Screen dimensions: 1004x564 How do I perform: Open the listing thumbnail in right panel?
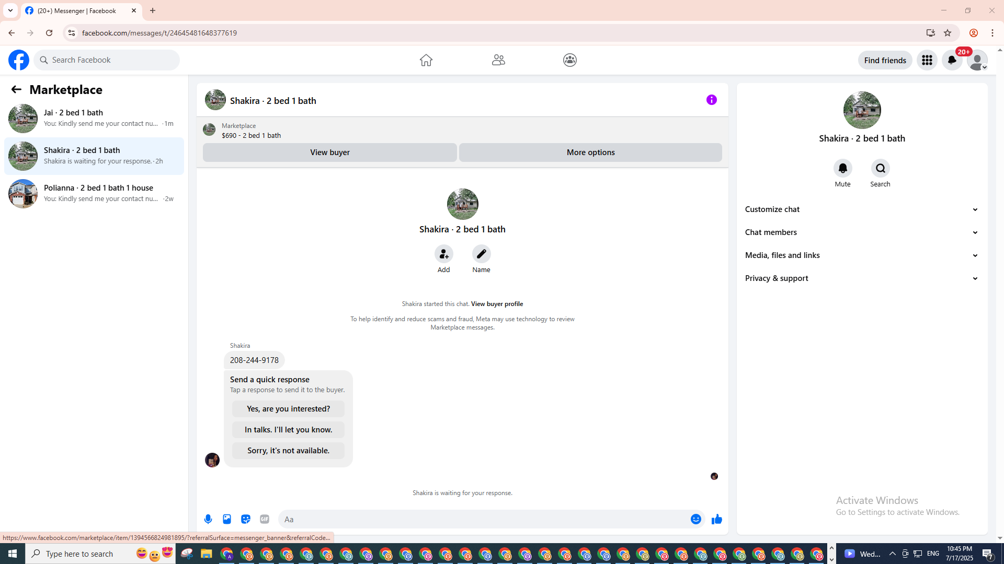pyautogui.click(x=862, y=110)
